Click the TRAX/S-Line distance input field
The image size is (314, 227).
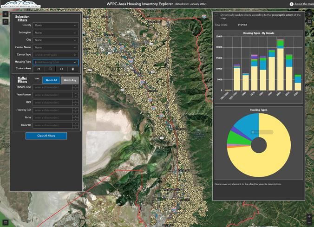point(52,87)
